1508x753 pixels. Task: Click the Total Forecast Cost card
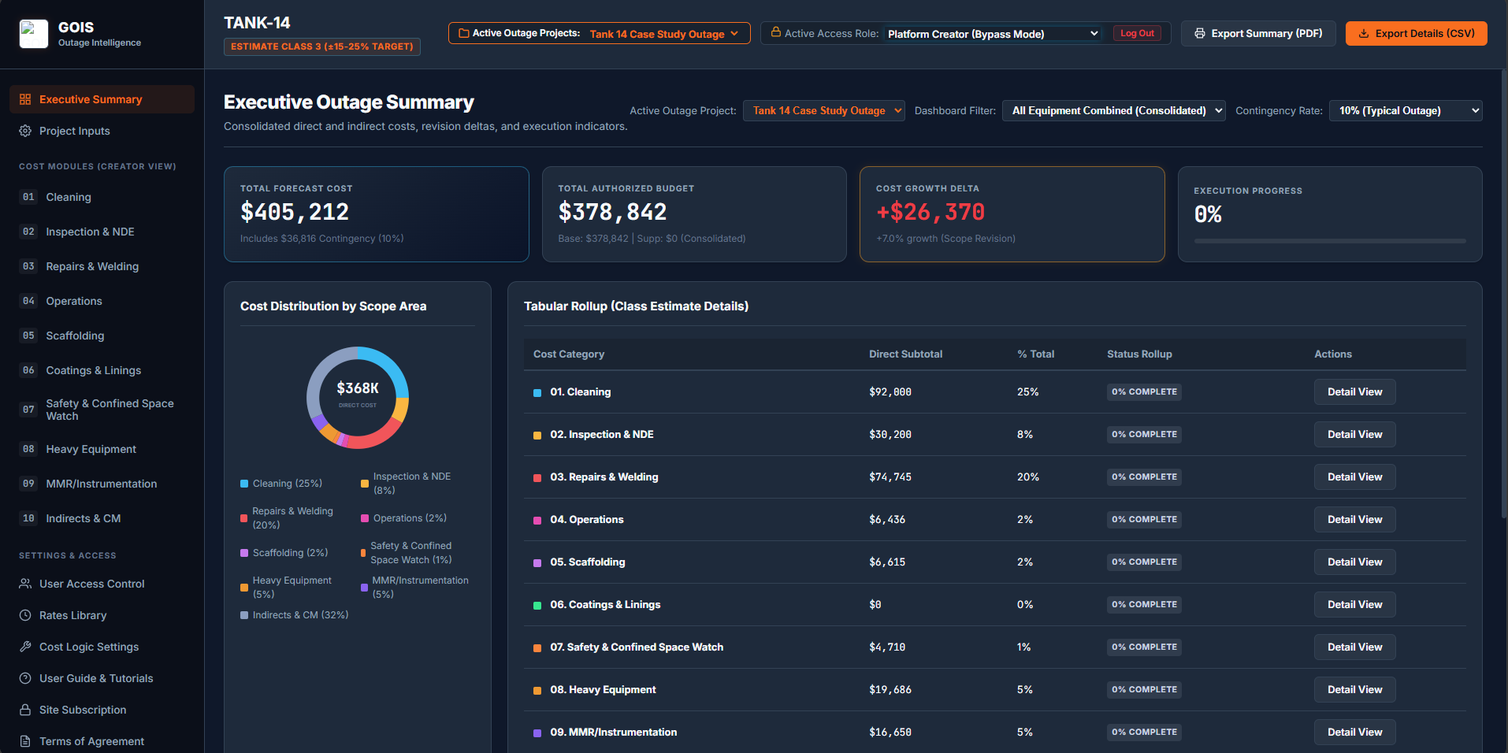coord(377,214)
